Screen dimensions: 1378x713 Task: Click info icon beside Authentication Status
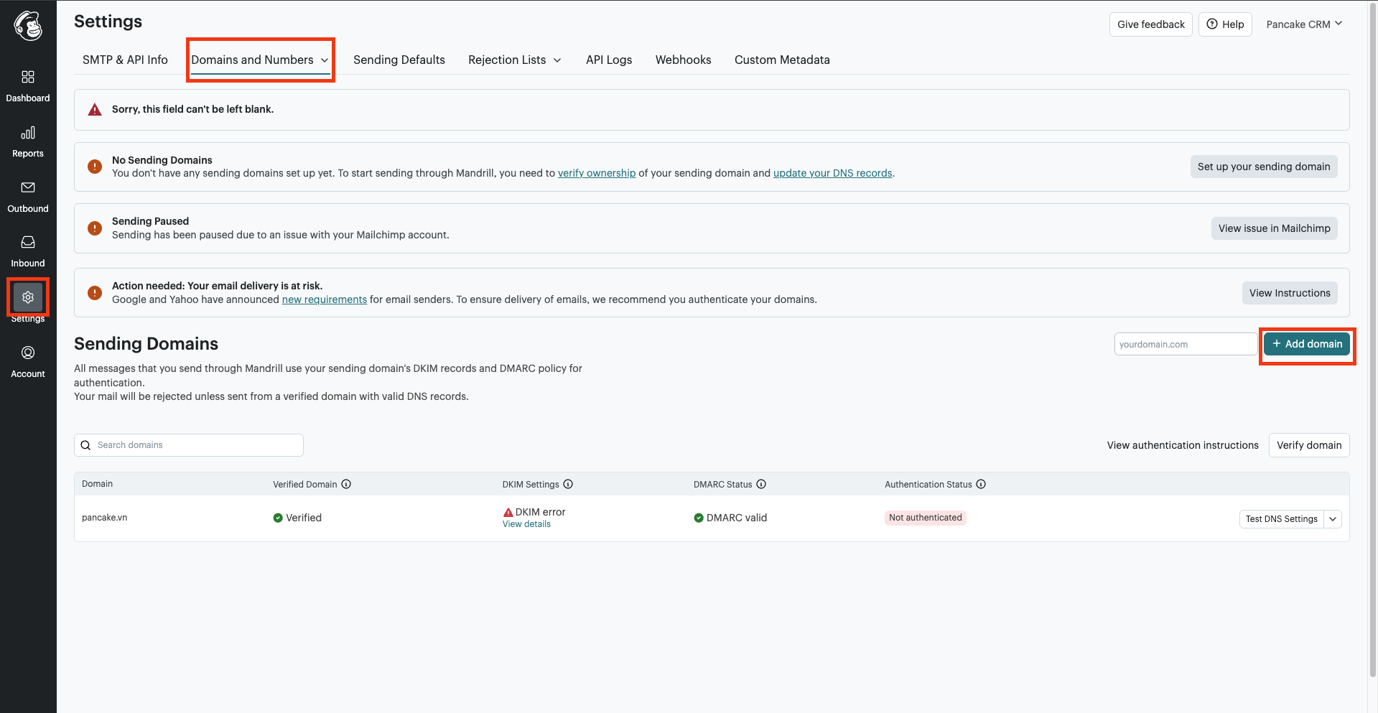click(x=981, y=485)
